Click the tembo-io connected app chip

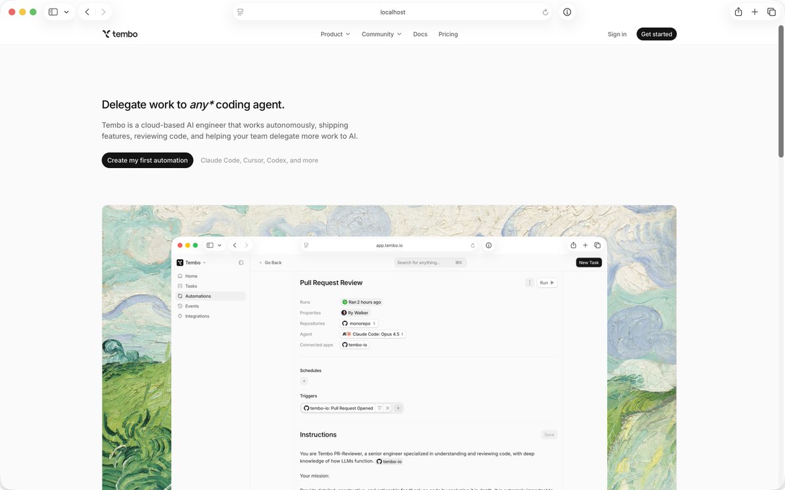tap(355, 345)
